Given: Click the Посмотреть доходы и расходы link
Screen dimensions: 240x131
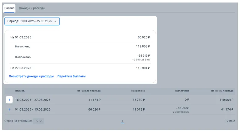Looking at the screenshot, I should point(31,76).
